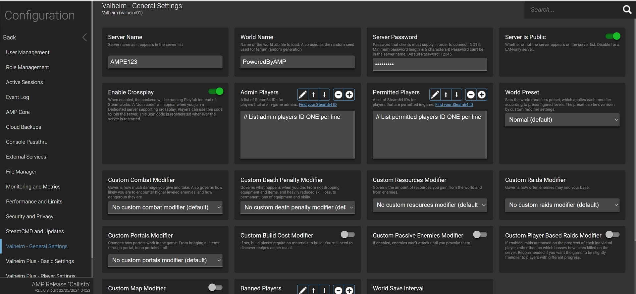
Task: Click the sidebar vertical scrollbar
Action: coord(92,129)
